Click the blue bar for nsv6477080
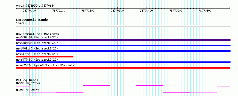The image size is (238, 96). 123,62
